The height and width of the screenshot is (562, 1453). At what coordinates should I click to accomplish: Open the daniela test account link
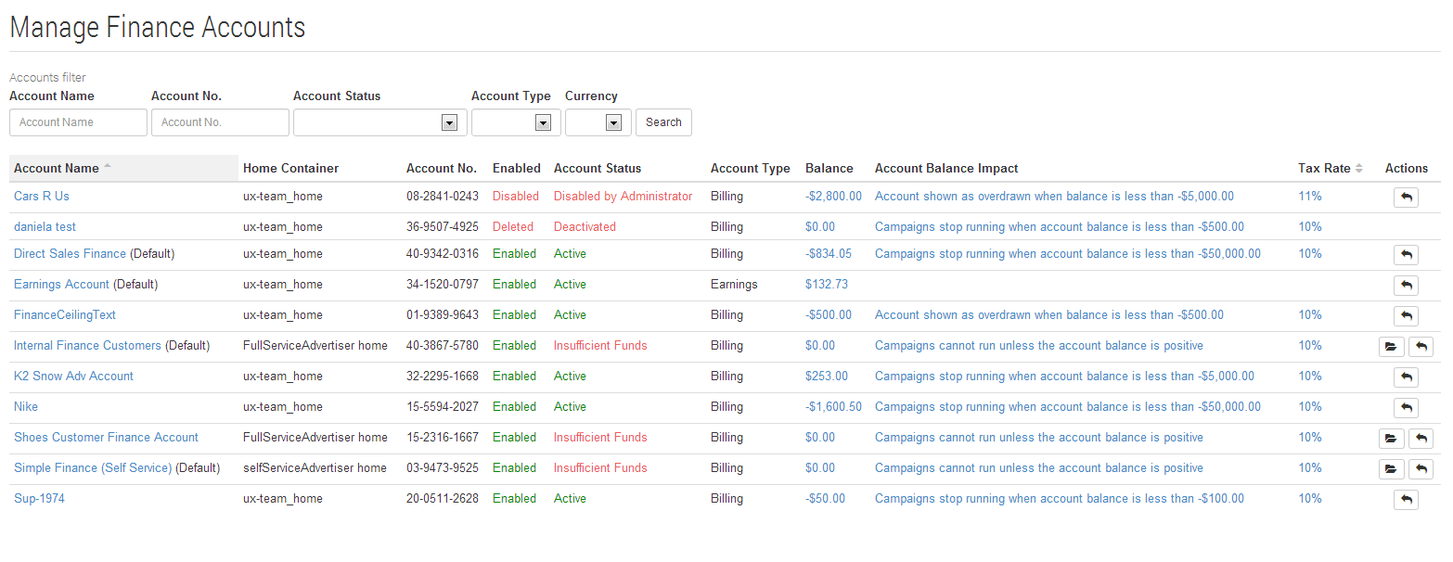click(45, 227)
